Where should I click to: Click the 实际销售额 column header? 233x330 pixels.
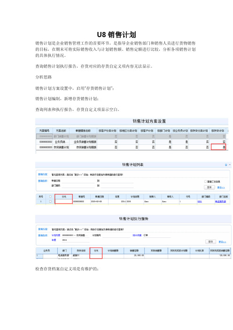click(x=156, y=251)
